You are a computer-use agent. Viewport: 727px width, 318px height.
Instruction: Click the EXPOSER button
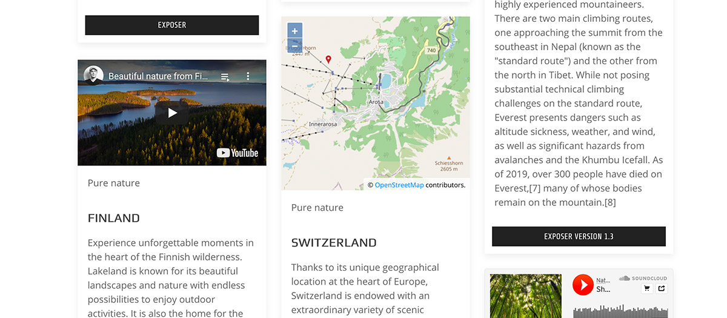(x=172, y=25)
